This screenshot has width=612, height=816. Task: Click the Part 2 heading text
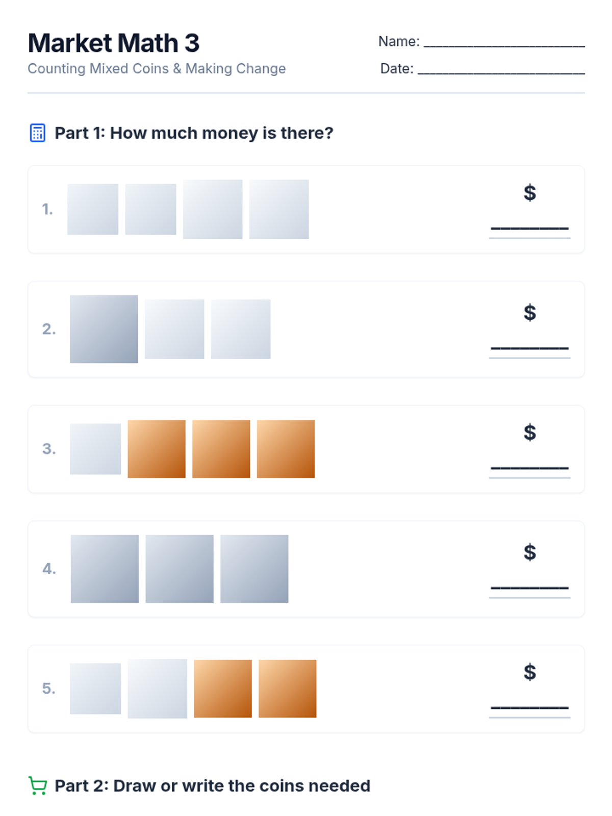[212, 785]
